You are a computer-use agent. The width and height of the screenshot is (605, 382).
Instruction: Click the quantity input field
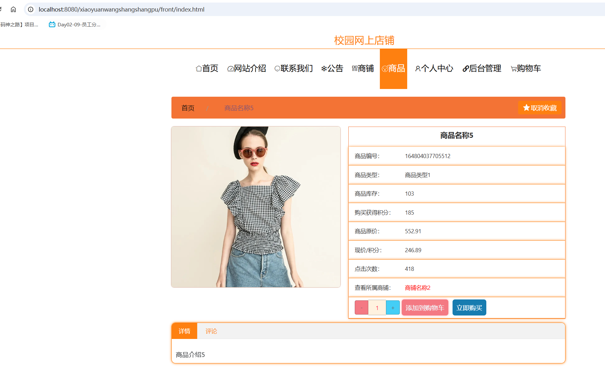pos(377,308)
